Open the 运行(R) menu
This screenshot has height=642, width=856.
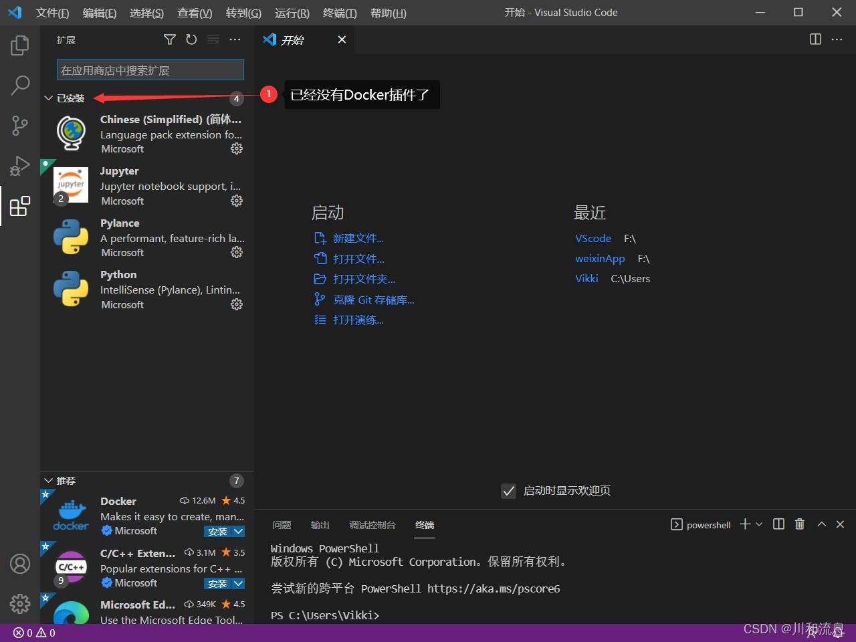pyautogui.click(x=292, y=13)
